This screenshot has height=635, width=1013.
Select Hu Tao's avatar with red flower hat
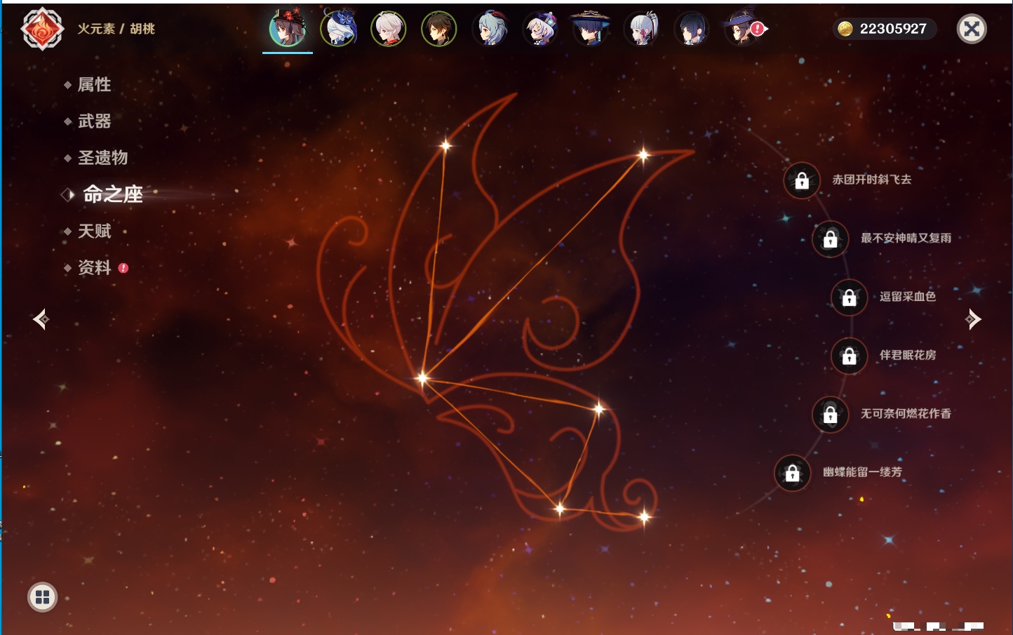(x=288, y=29)
